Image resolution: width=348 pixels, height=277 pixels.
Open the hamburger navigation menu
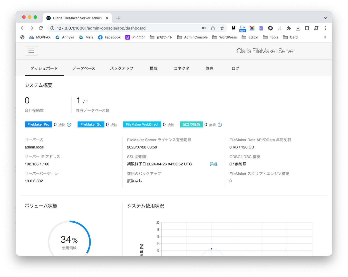pyautogui.click(x=31, y=51)
